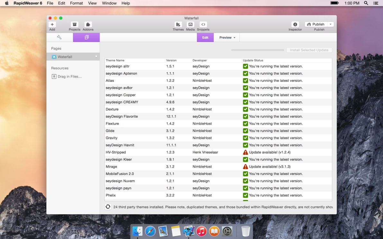Open the Trash in the dock
This screenshot has width=383, height=239.
tap(245, 231)
